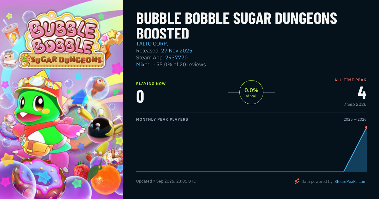The image size is (379, 199).
Task: Click the Mixed review rating
Action: [x=143, y=64]
